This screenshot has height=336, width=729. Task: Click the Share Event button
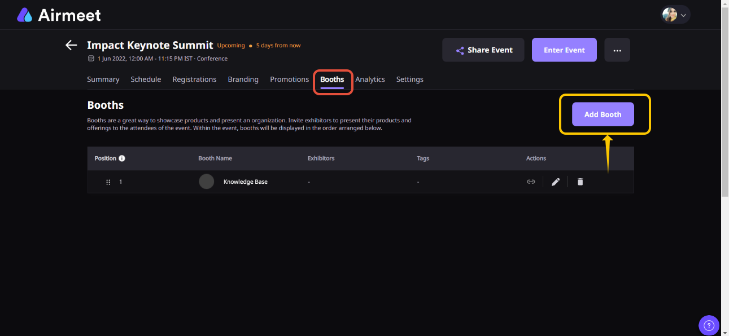483,50
